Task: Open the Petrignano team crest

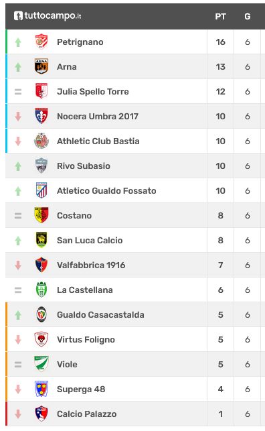Action: [x=41, y=42]
